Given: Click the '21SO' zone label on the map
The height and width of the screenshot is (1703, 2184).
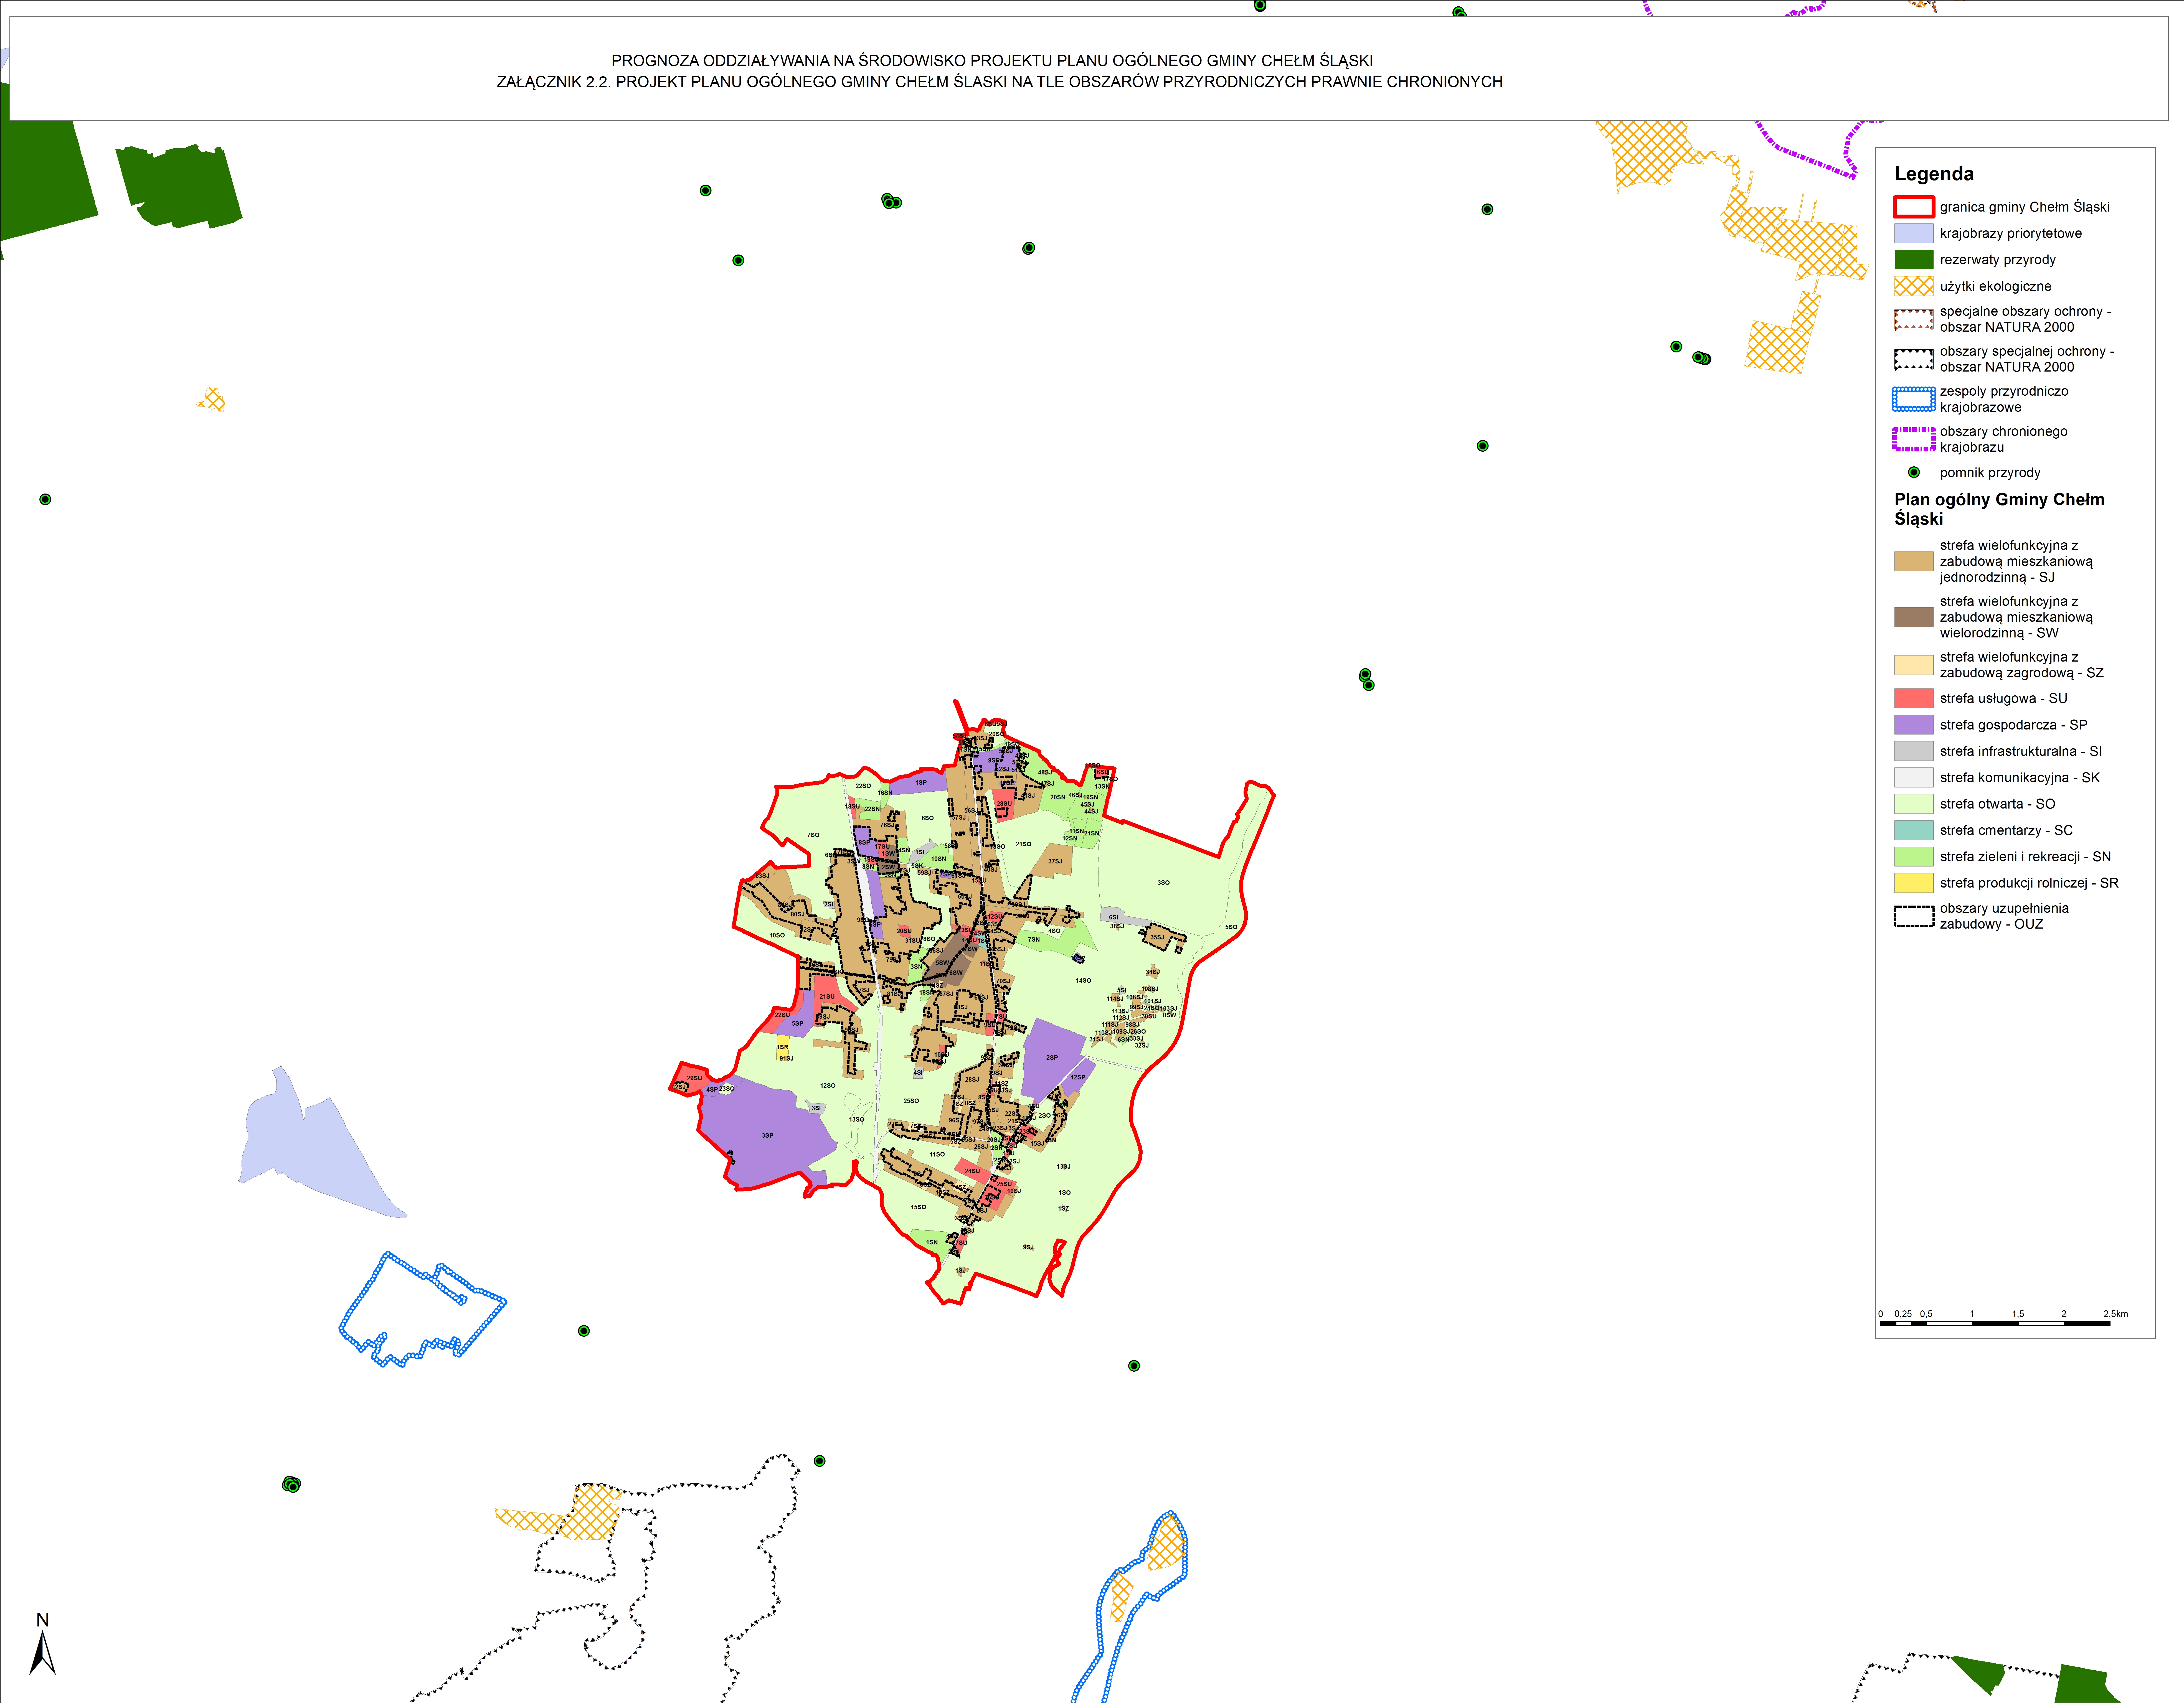Looking at the screenshot, I should point(1023,844).
